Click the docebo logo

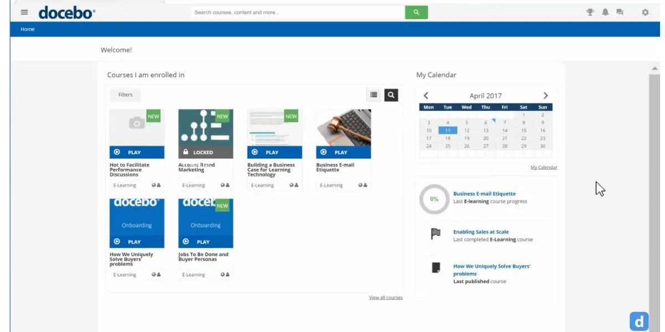(x=66, y=12)
